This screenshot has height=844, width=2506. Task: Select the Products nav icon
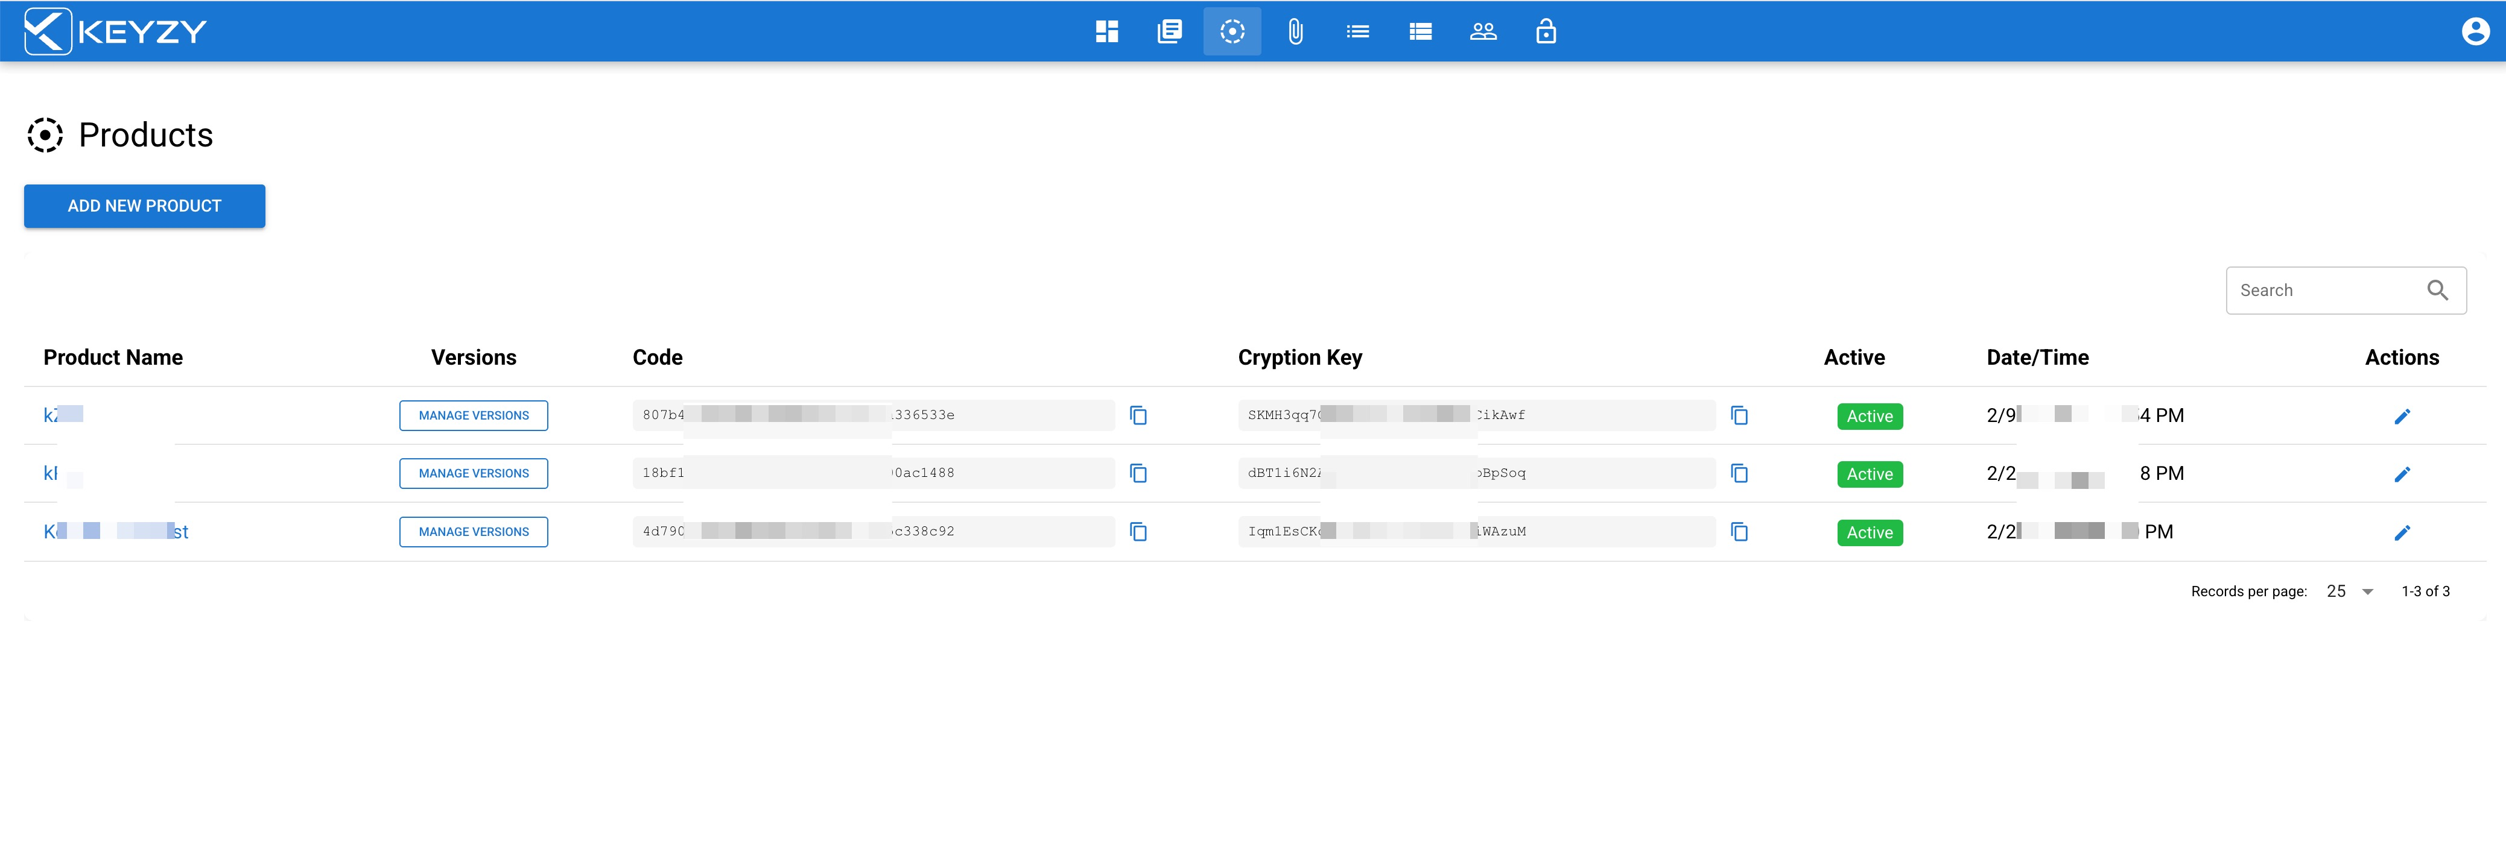coord(1232,32)
